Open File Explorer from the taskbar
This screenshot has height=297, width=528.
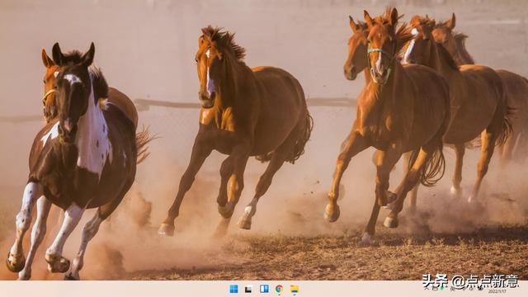click(x=295, y=290)
